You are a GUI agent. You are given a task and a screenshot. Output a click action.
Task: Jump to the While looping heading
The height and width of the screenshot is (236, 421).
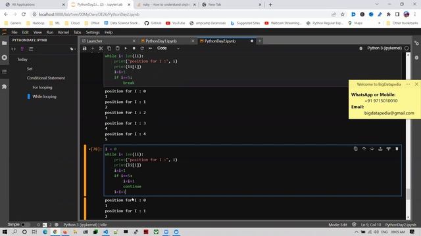click(44, 96)
